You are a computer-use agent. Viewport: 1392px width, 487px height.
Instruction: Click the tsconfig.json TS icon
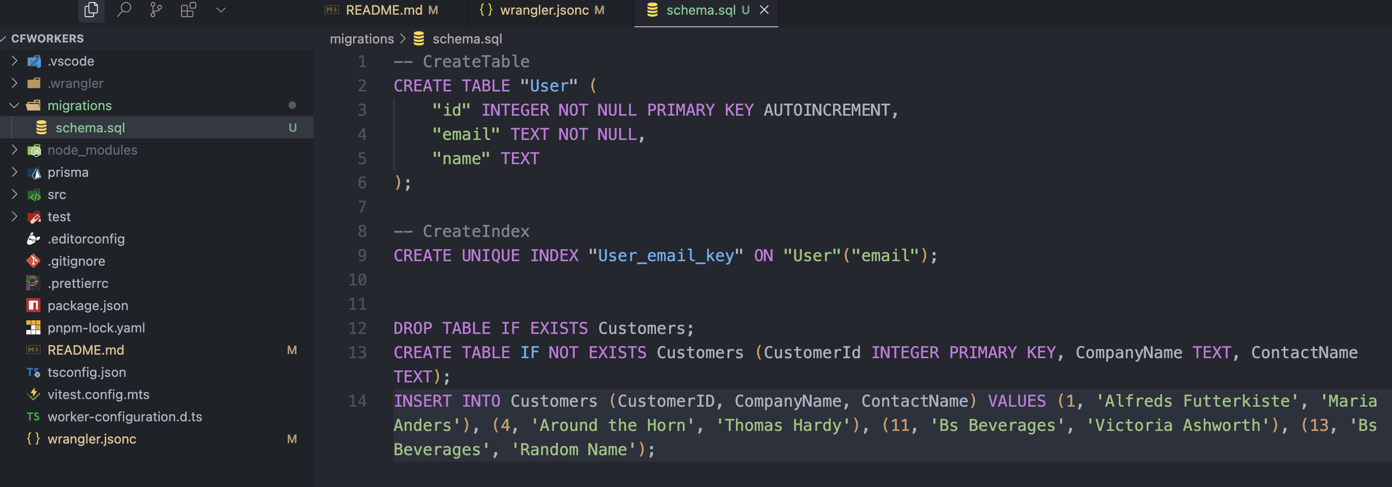(33, 372)
